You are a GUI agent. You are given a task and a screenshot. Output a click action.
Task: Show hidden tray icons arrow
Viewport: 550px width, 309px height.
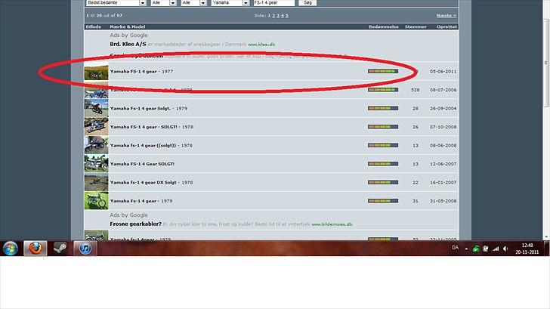[466, 249]
